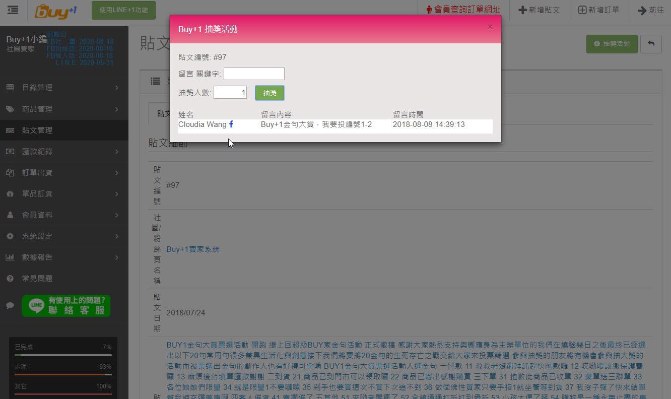Click 新增貼文 in the top bar
Screen dimensions: 671x399
[539, 10]
